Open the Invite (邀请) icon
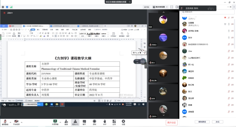 pos(66,122)
